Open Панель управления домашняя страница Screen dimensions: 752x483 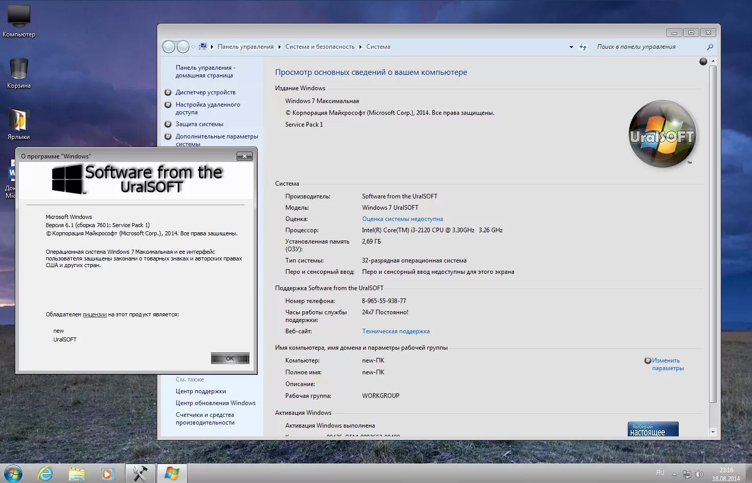pyautogui.click(x=205, y=71)
